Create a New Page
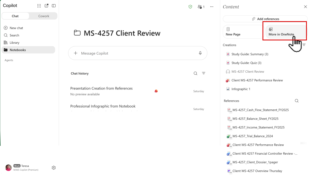The width and height of the screenshot is (309, 176). 243,32
